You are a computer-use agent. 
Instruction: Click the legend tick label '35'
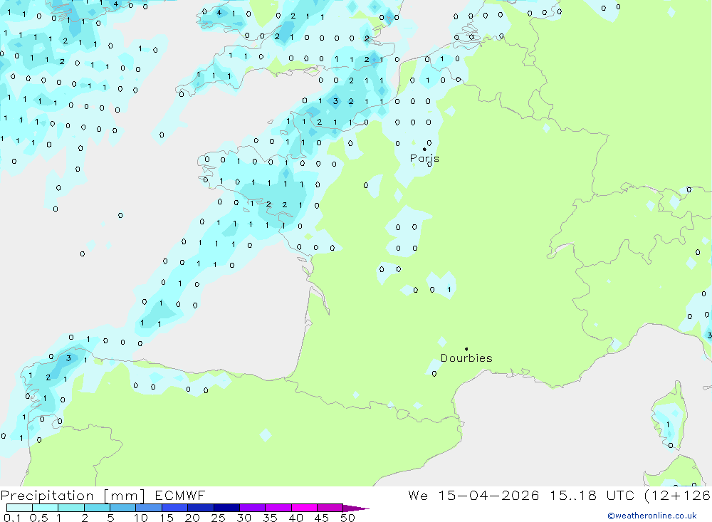click(270, 518)
